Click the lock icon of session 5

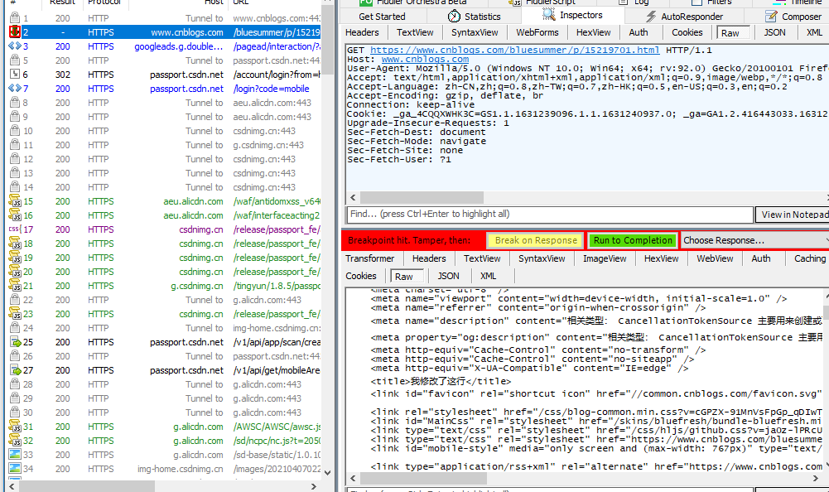[15, 60]
